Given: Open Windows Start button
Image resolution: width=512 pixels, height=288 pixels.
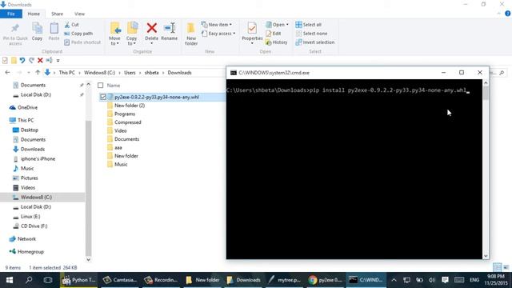Looking at the screenshot, I should [10, 280].
